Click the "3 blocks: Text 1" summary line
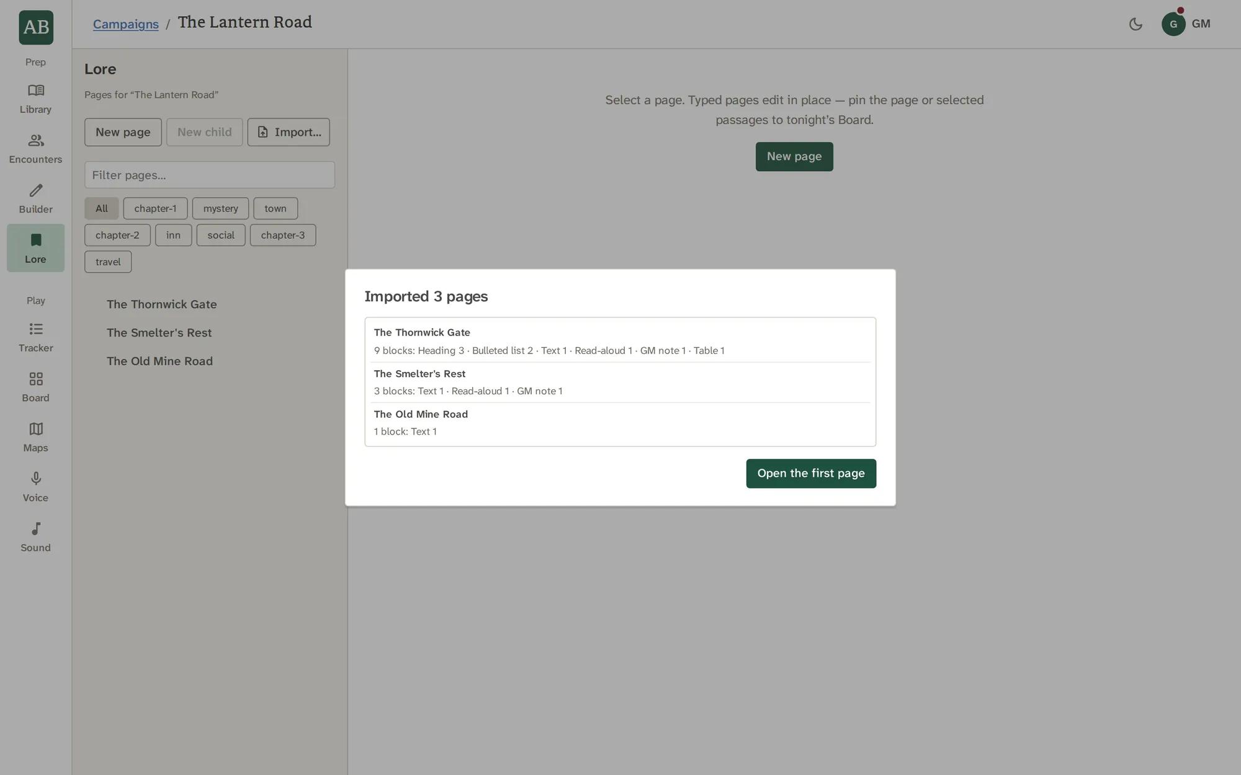Image resolution: width=1241 pixels, height=775 pixels. pyautogui.click(x=468, y=391)
